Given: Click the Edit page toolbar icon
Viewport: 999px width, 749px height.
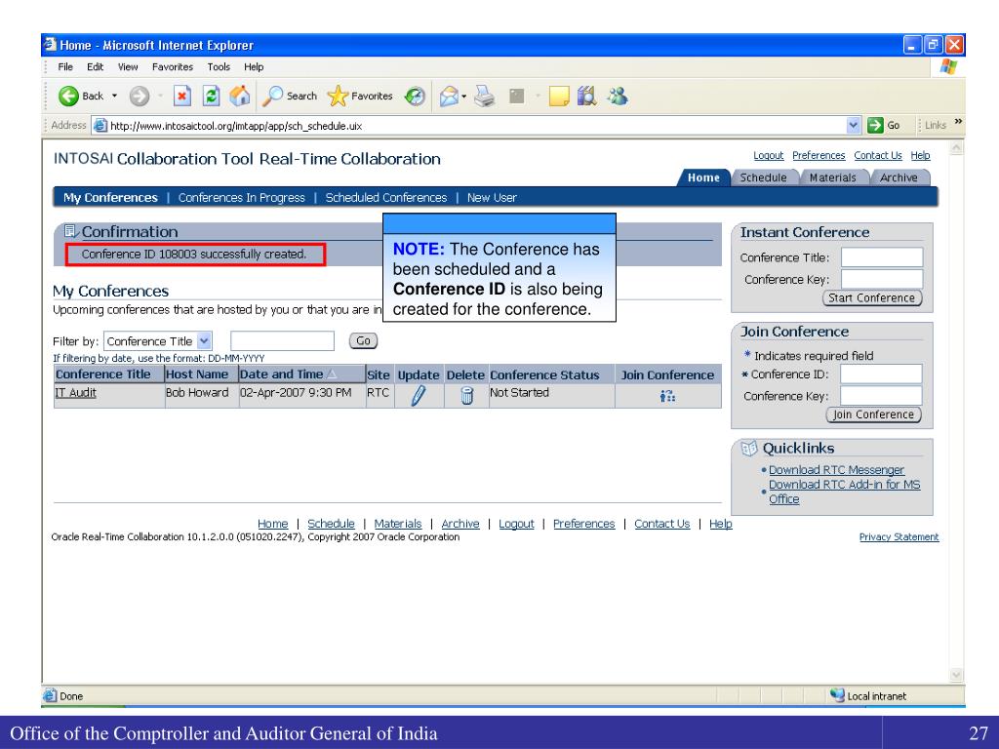Looking at the screenshot, I should (x=517, y=97).
